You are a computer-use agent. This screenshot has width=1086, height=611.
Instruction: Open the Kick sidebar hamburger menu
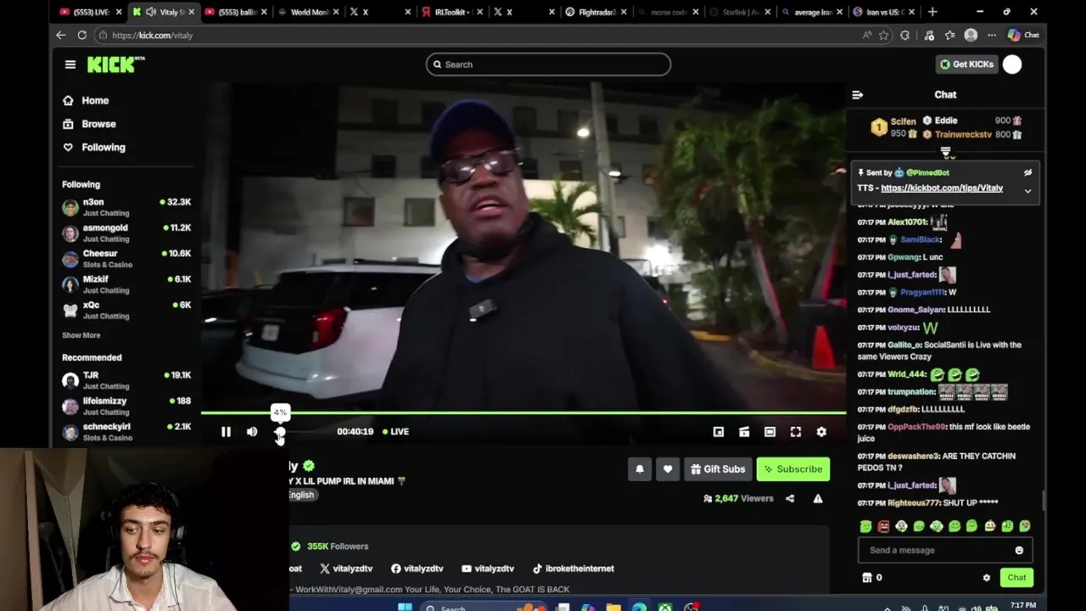point(70,64)
